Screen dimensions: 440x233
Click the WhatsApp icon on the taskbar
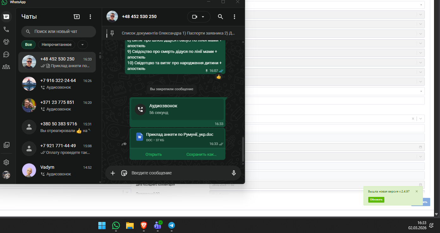[x=116, y=225]
